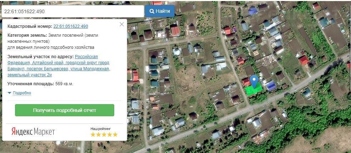Click the Получить подробный отчет button
Viewport: 351px width, 153px height.
point(65,110)
